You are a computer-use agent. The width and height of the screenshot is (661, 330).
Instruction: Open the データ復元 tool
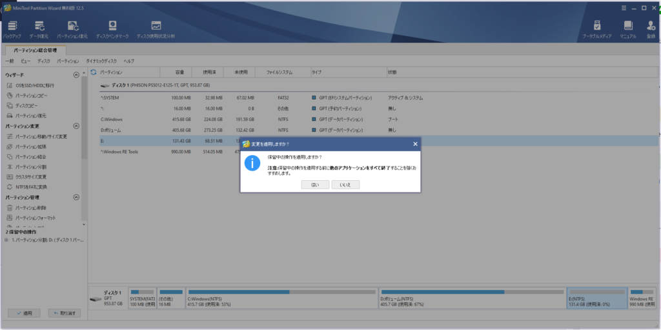coord(39,30)
